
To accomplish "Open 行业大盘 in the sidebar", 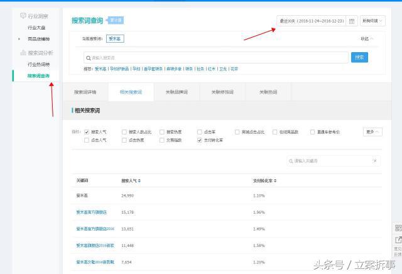I will (x=36, y=28).
